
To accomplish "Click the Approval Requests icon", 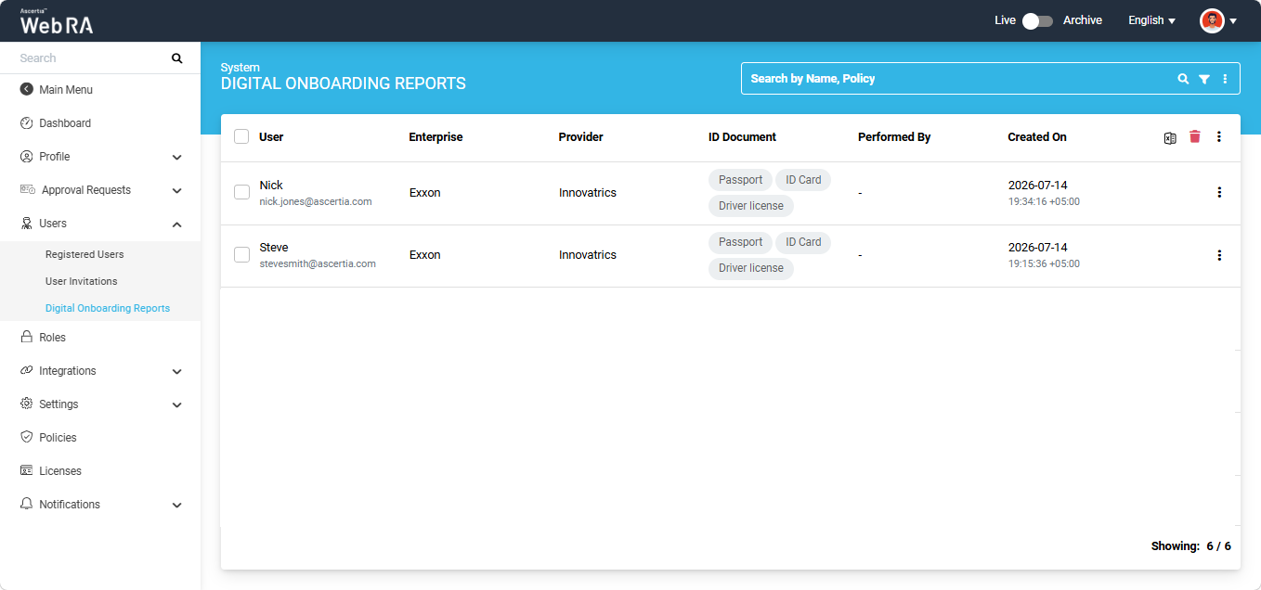I will (28, 190).
